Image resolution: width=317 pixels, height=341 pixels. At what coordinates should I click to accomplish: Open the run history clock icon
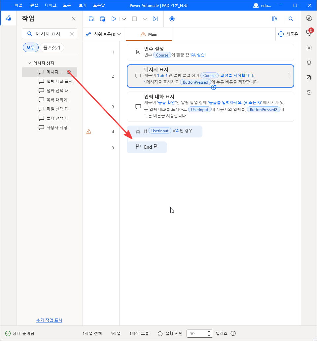click(309, 93)
